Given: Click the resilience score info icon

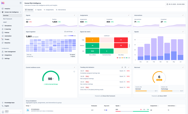Looking at the screenshot, I should (x=74, y=71).
